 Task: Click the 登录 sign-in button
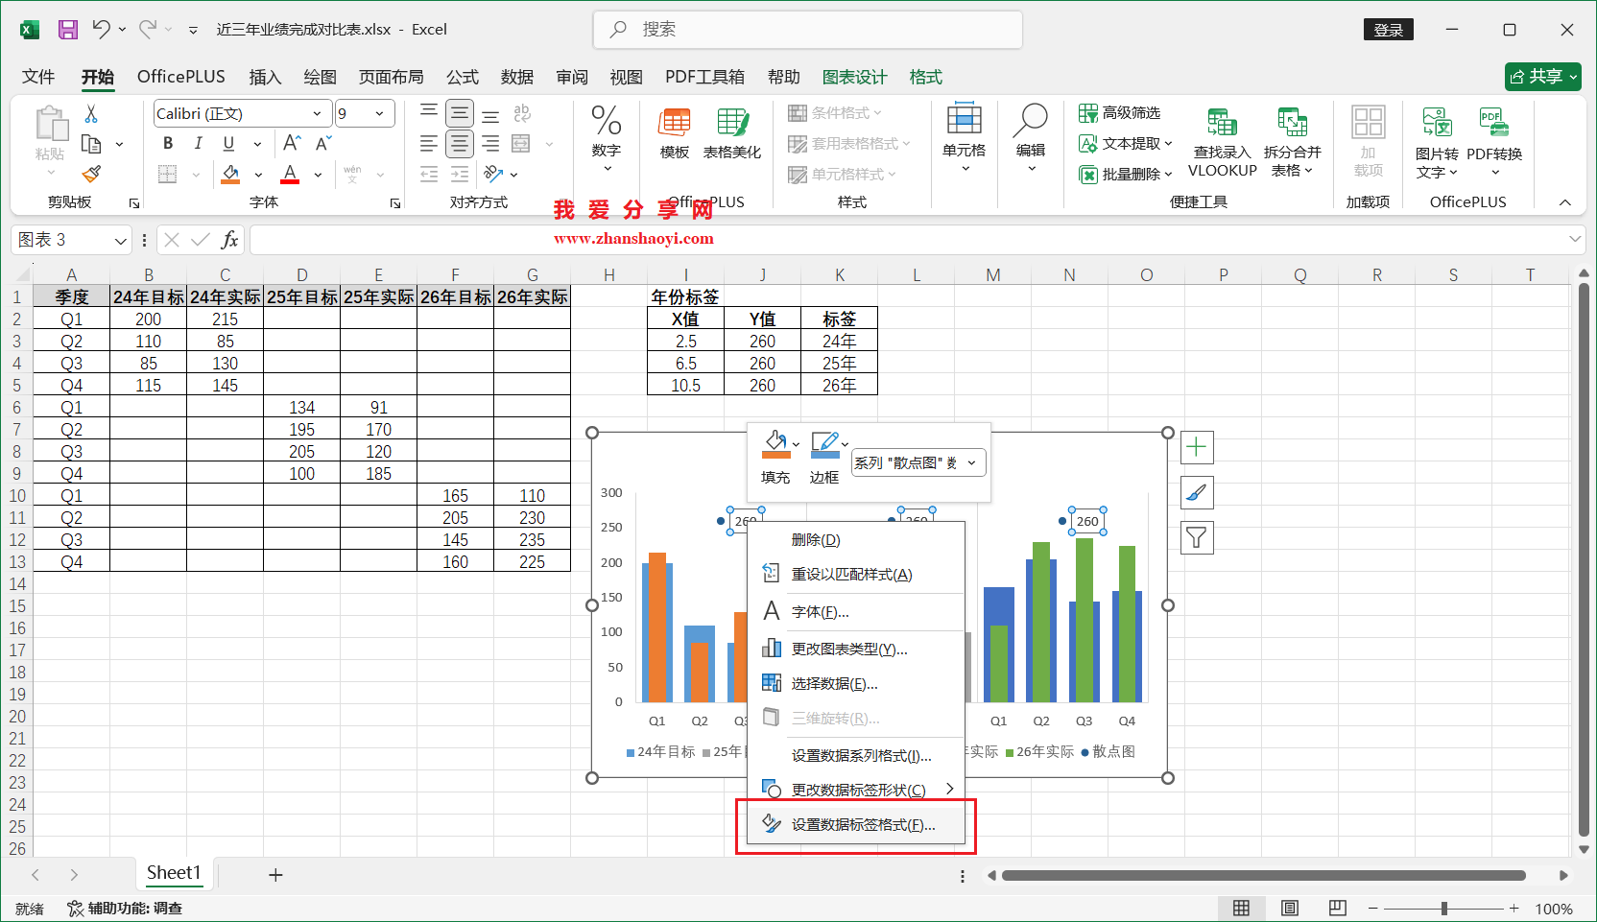[x=1388, y=30]
